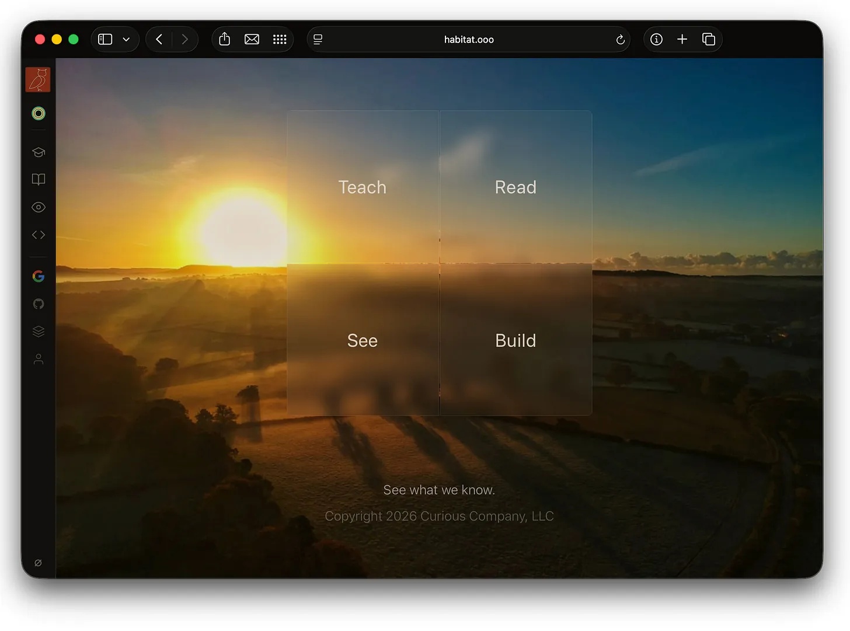Expand the sidebar options chevron dropdown
This screenshot has width=850, height=631.
126,40
